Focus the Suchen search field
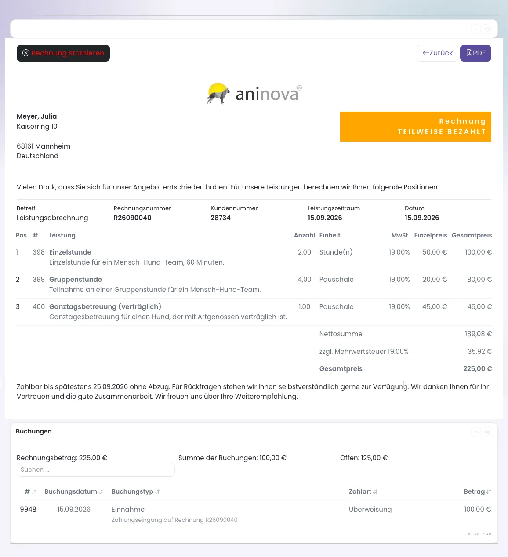 click(96, 470)
